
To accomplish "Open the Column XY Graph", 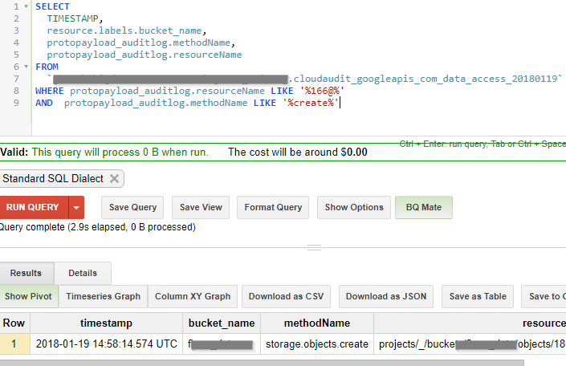I will pyautogui.click(x=193, y=296).
